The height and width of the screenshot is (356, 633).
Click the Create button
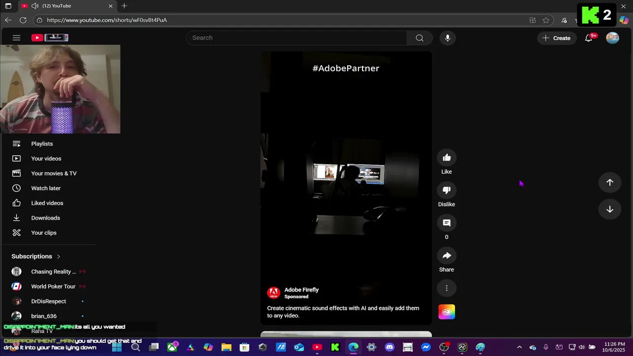[557, 38]
